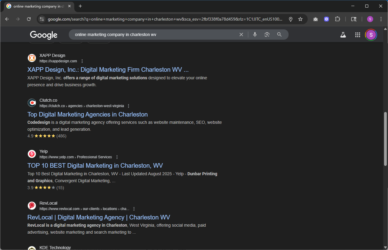Clear the search box text
The image size is (388, 250).
coord(241,35)
